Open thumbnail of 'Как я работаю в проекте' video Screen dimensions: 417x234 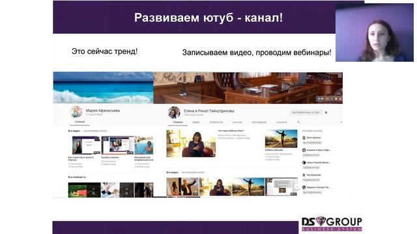(x=86, y=145)
